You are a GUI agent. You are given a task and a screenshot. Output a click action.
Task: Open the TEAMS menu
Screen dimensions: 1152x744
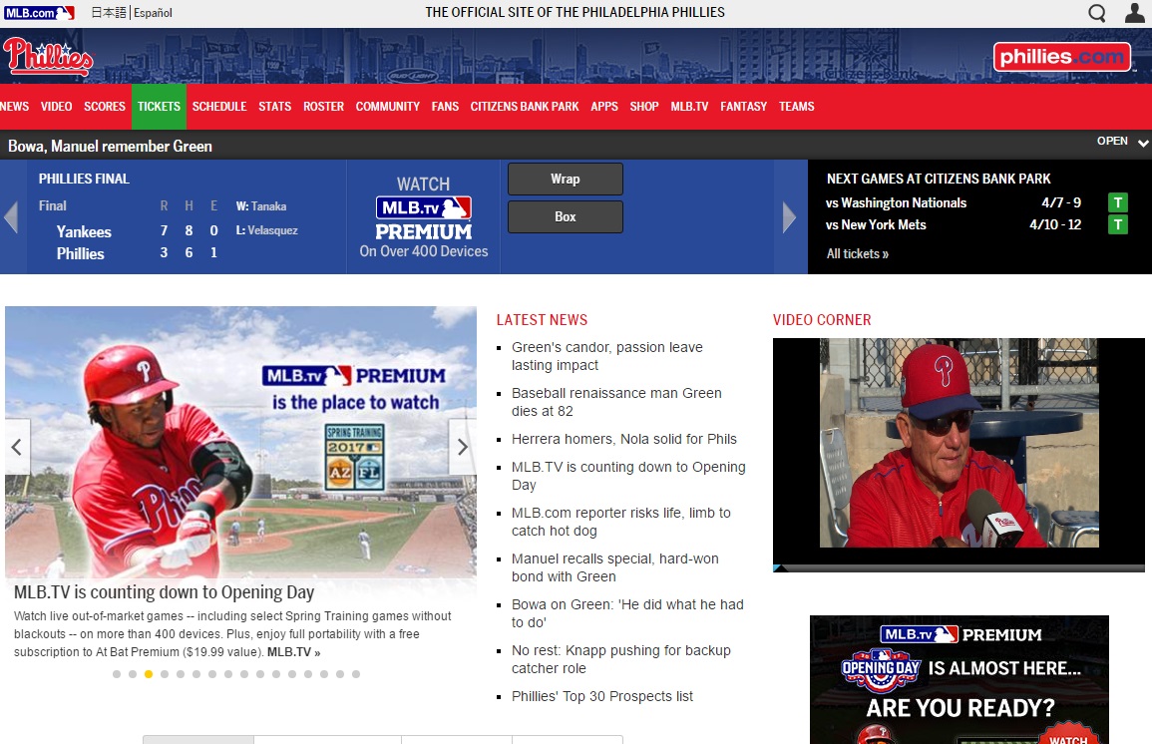tap(796, 107)
